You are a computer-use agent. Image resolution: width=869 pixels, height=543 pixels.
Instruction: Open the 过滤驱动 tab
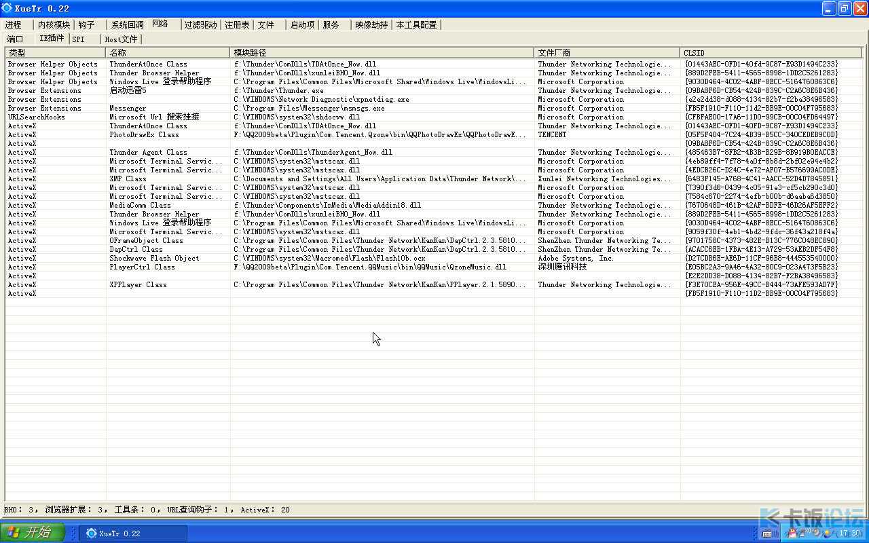200,24
